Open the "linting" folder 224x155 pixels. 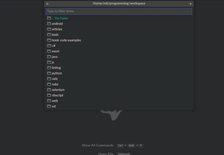tap(56, 68)
